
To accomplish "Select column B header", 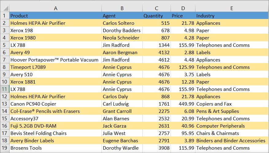I will coord(122,8).
